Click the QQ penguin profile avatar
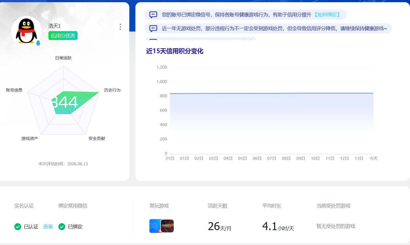 point(26,31)
